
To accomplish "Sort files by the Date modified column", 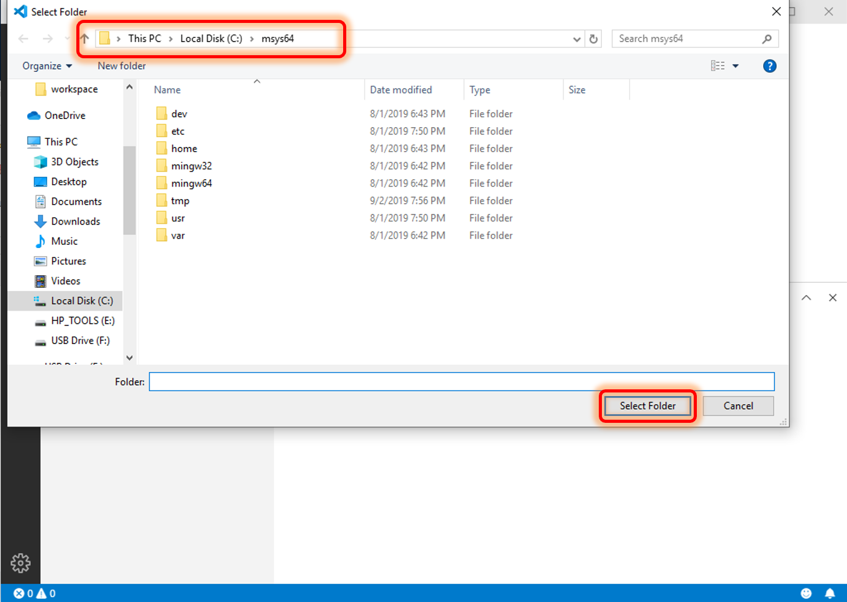I will (400, 89).
